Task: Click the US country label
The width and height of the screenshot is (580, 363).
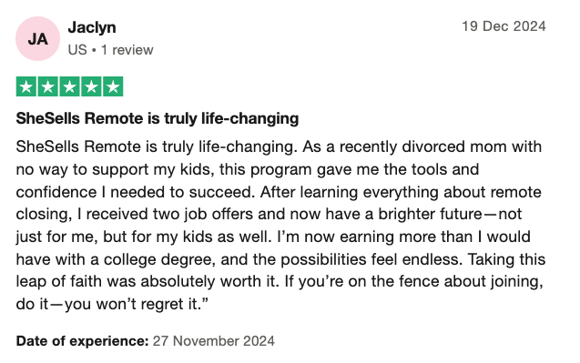Action: pyautogui.click(x=77, y=50)
